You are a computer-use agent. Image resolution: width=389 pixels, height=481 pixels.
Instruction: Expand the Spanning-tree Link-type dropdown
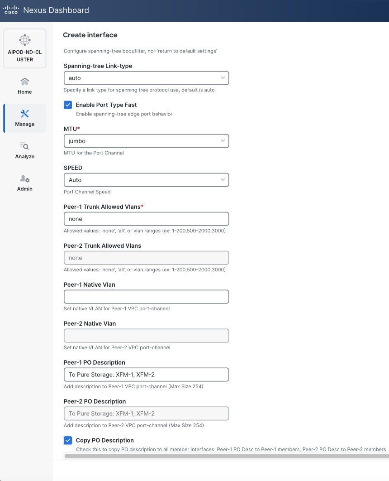coord(146,78)
